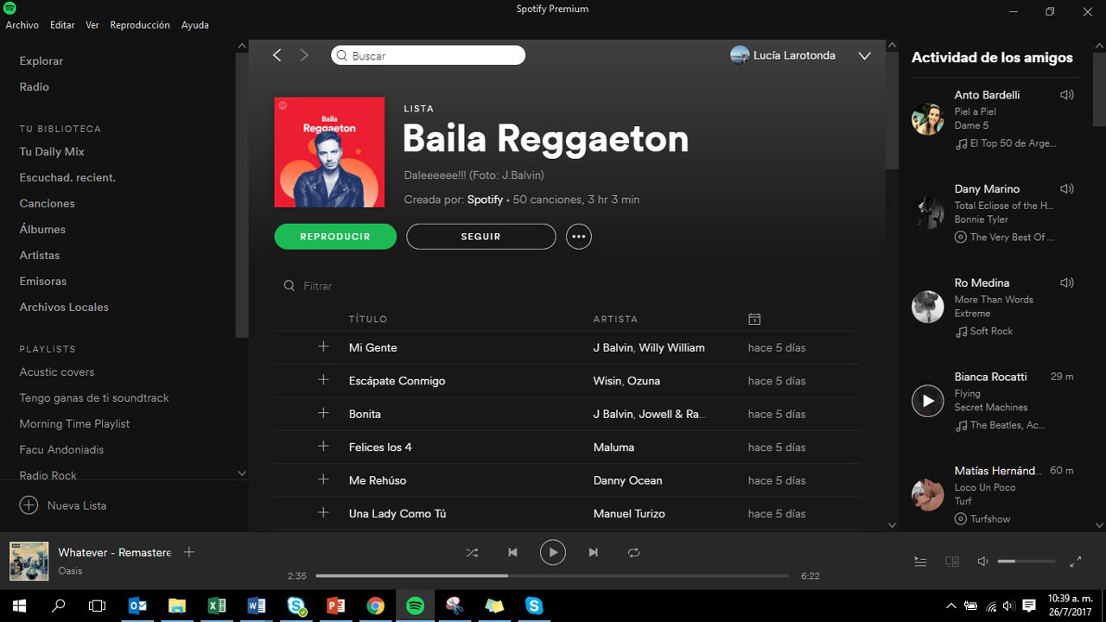Open Word from the taskbar
Viewport: 1106px width, 622px height.
click(x=256, y=606)
